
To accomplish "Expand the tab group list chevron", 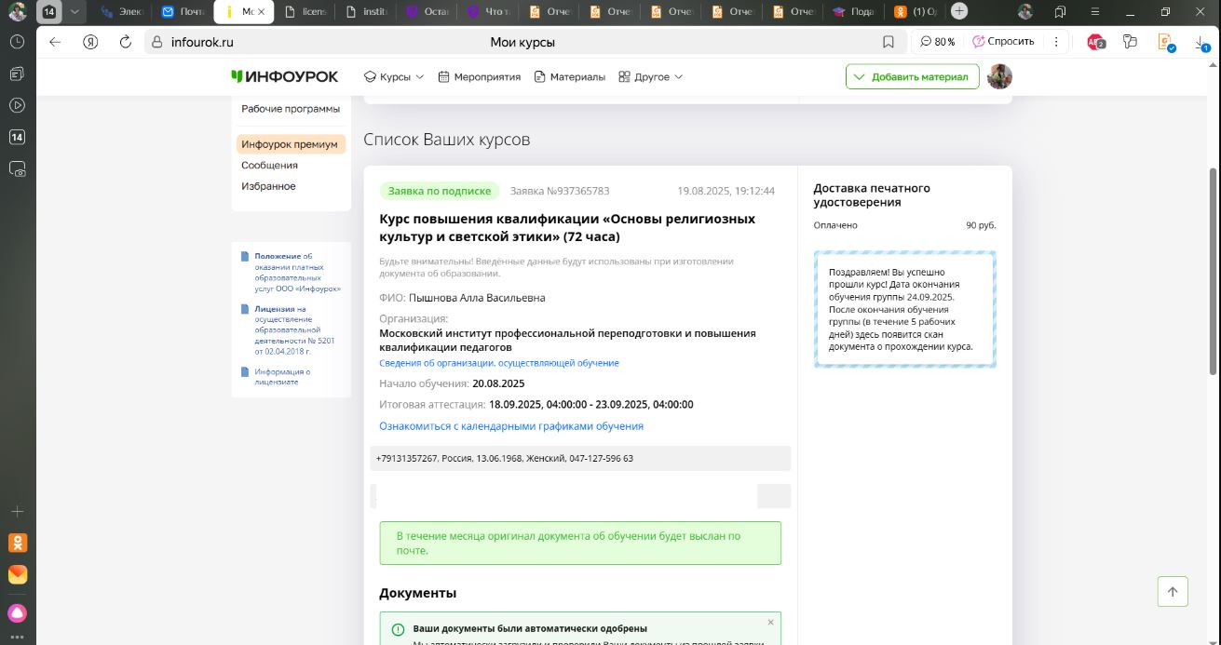I will coord(74,12).
